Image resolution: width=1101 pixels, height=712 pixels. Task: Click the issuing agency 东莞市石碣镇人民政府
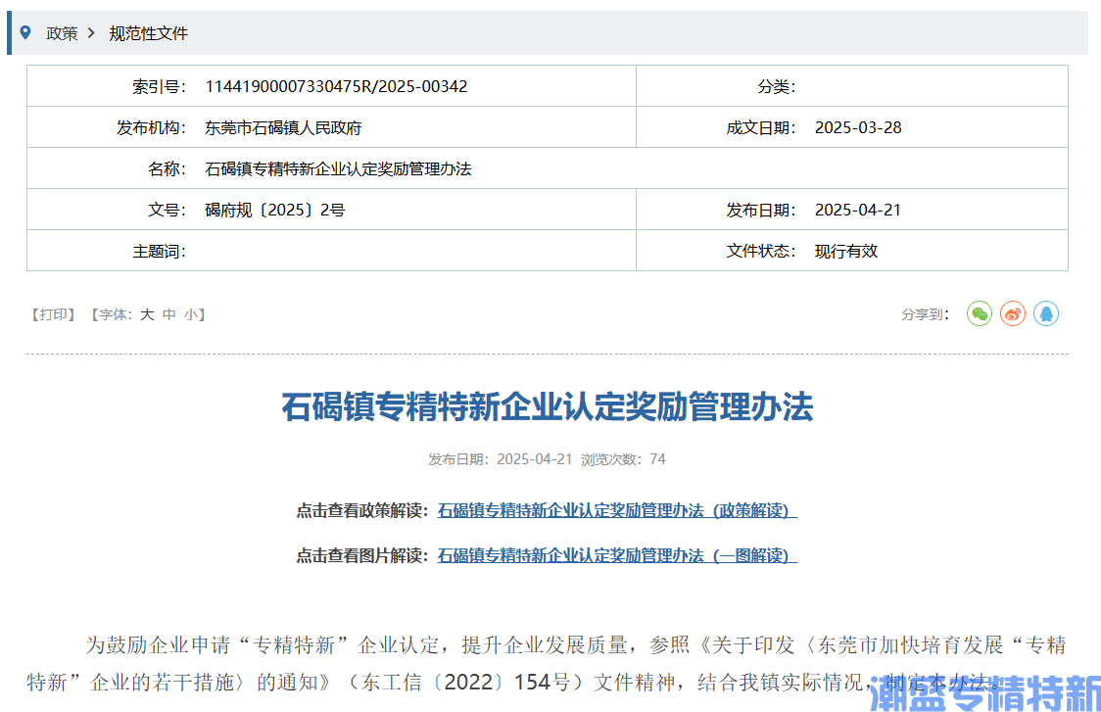[x=283, y=127]
